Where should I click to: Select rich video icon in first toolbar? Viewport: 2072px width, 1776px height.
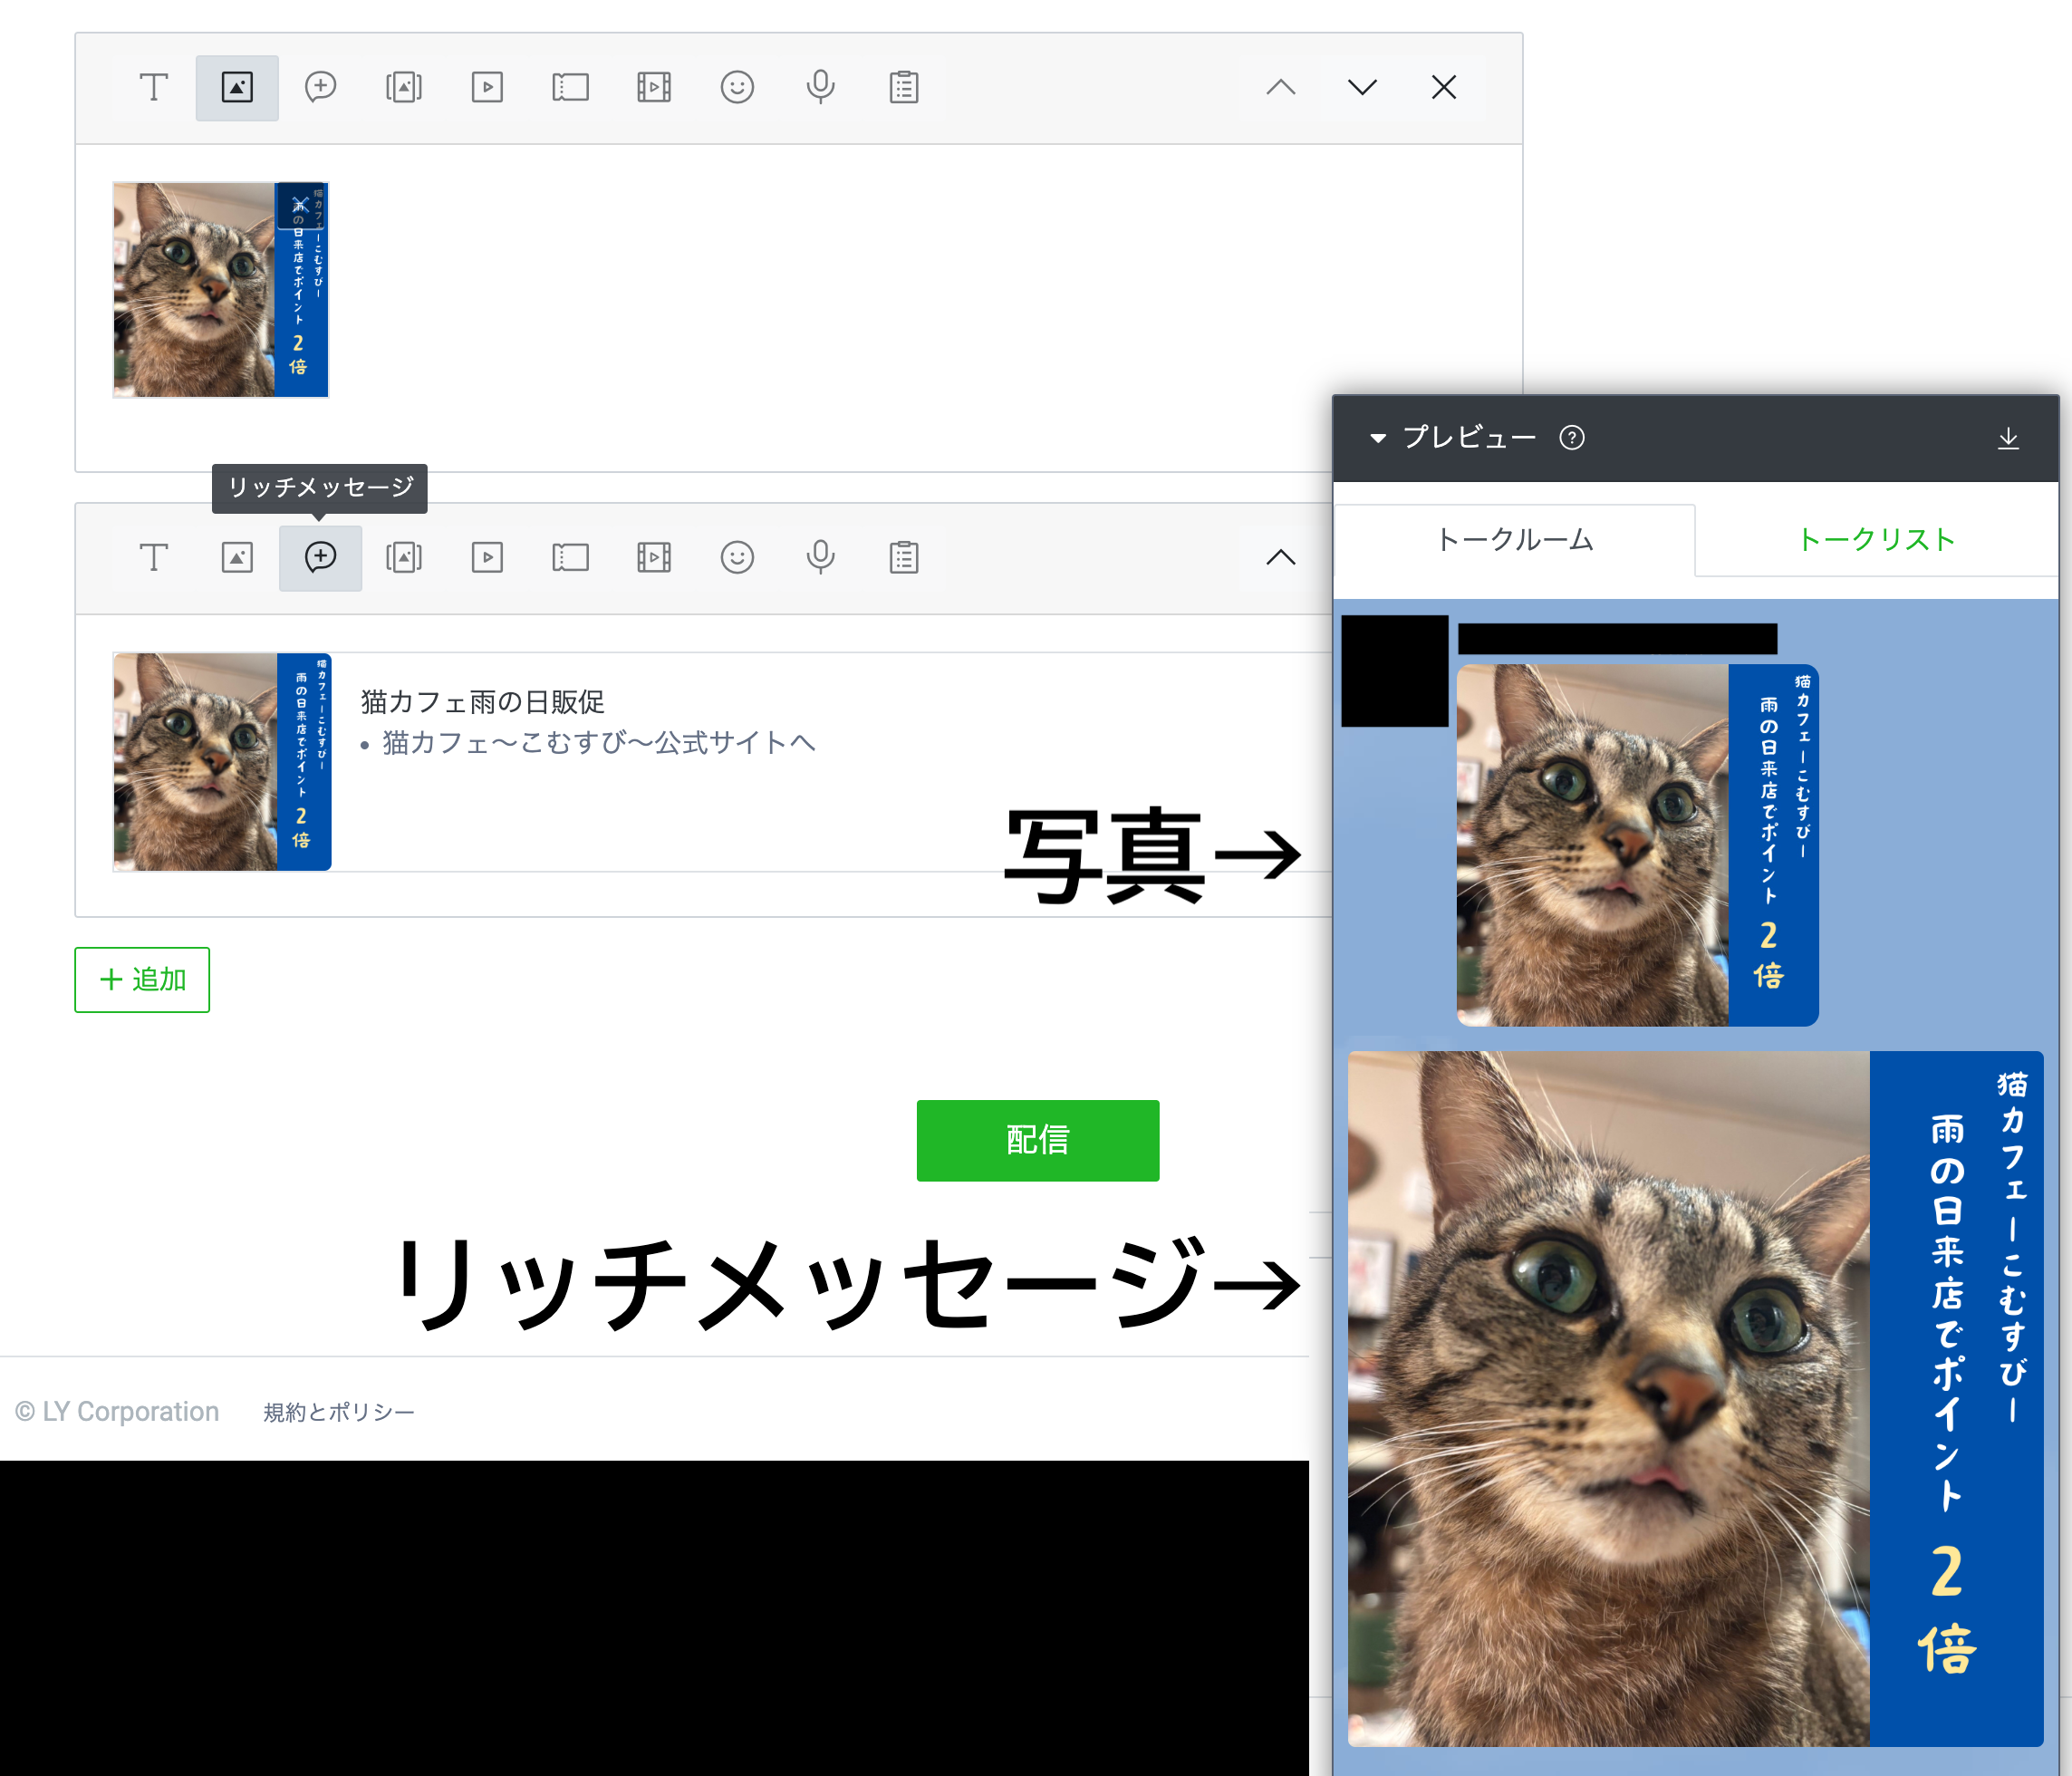654,88
